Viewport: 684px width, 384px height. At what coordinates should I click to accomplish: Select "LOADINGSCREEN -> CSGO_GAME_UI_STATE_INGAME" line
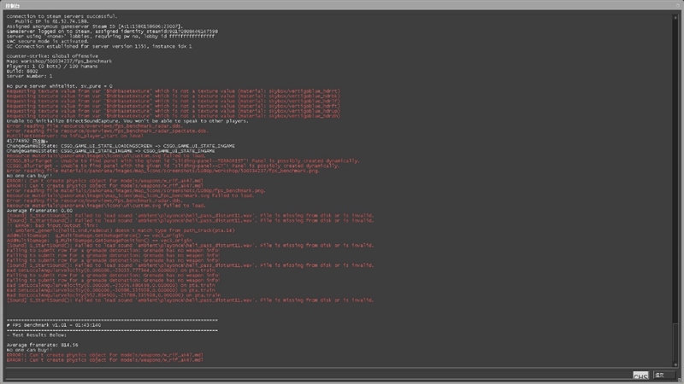coord(121,146)
